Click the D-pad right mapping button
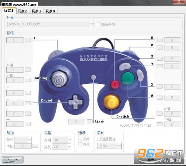The image size is (186, 166). point(28,124)
